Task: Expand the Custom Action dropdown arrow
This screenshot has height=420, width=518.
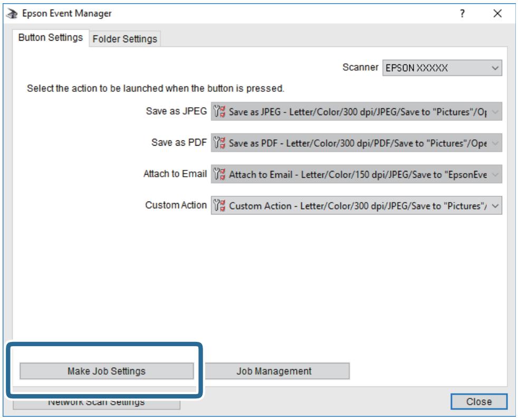Action: [x=495, y=206]
